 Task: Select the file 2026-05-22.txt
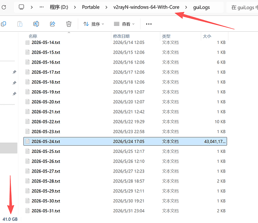point(125,122)
